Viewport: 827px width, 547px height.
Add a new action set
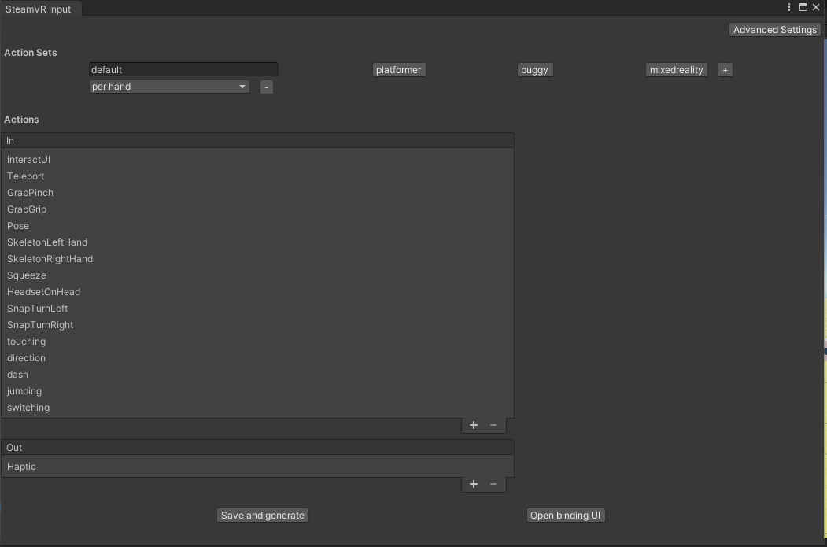point(725,70)
